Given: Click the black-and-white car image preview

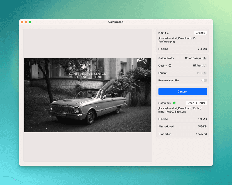Looking at the screenshot, I should click(87, 95).
